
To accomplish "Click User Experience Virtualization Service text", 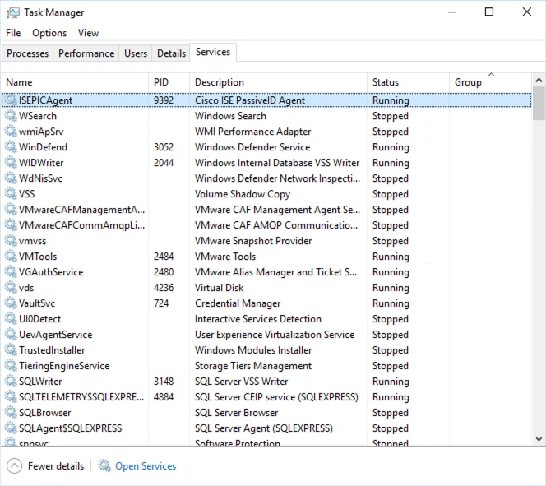I will (275, 335).
